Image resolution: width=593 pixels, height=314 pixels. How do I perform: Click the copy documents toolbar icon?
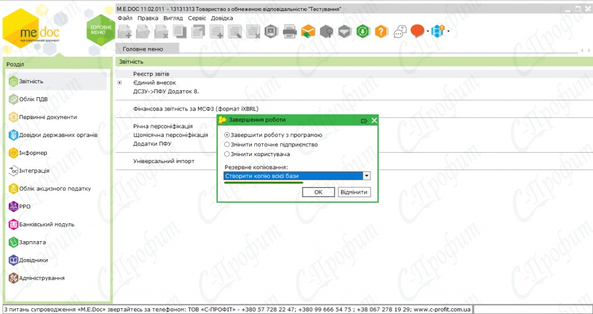[x=180, y=31]
